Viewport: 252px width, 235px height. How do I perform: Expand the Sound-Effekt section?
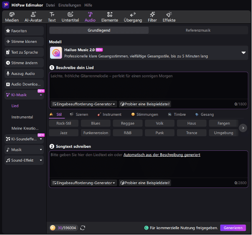41,160
